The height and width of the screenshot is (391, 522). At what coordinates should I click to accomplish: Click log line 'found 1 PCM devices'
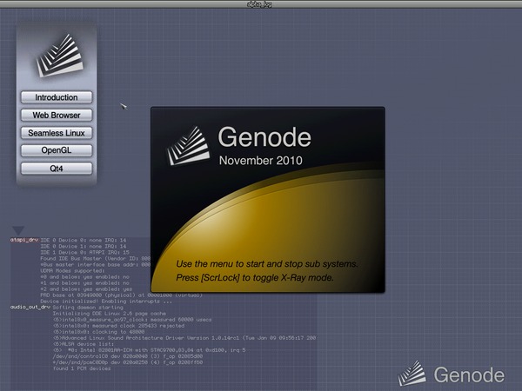(82, 368)
